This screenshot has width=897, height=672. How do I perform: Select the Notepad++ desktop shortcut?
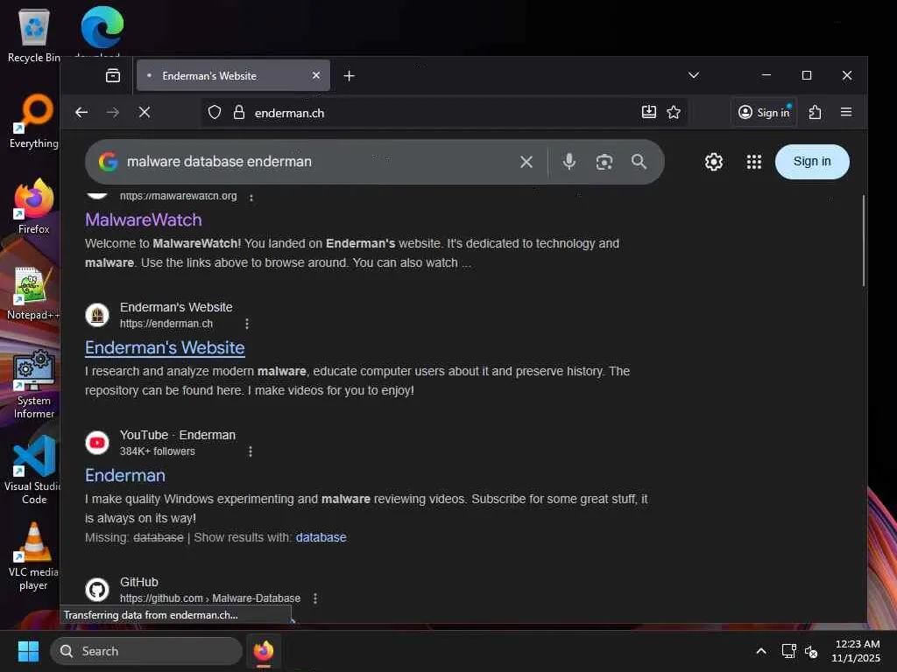click(x=32, y=292)
